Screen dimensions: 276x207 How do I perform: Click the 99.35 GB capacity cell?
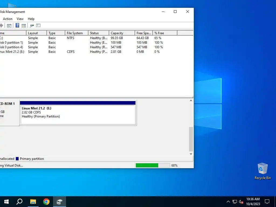pyautogui.click(x=117, y=38)
